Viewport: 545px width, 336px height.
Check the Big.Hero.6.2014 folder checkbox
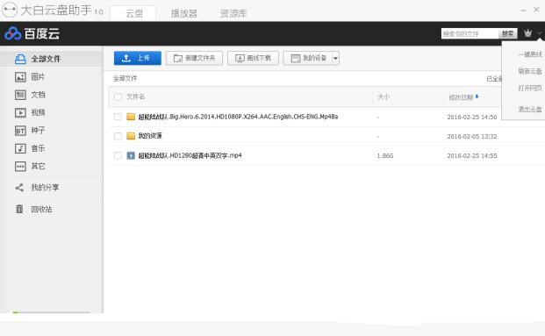[x=118, y=117]
